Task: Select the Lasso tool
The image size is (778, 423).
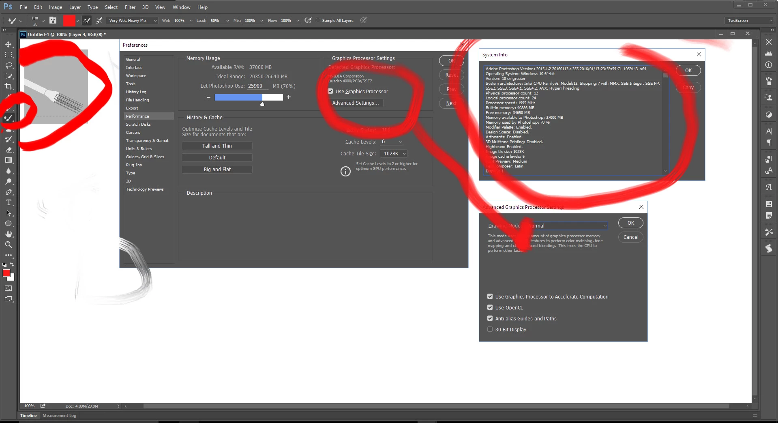Action: click(x=9, y=65)
